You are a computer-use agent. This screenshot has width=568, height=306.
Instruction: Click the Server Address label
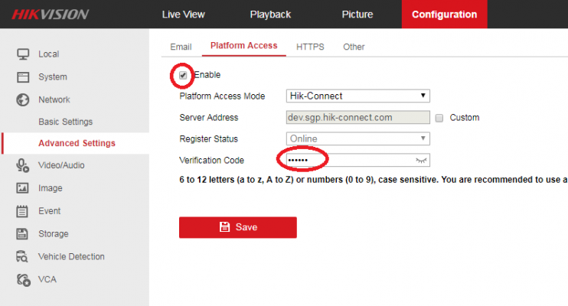(x=209, y=118)
